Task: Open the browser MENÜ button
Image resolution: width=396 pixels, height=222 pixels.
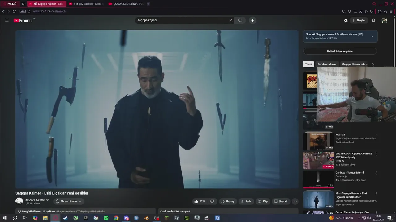Action: click(x=10, y=4)
